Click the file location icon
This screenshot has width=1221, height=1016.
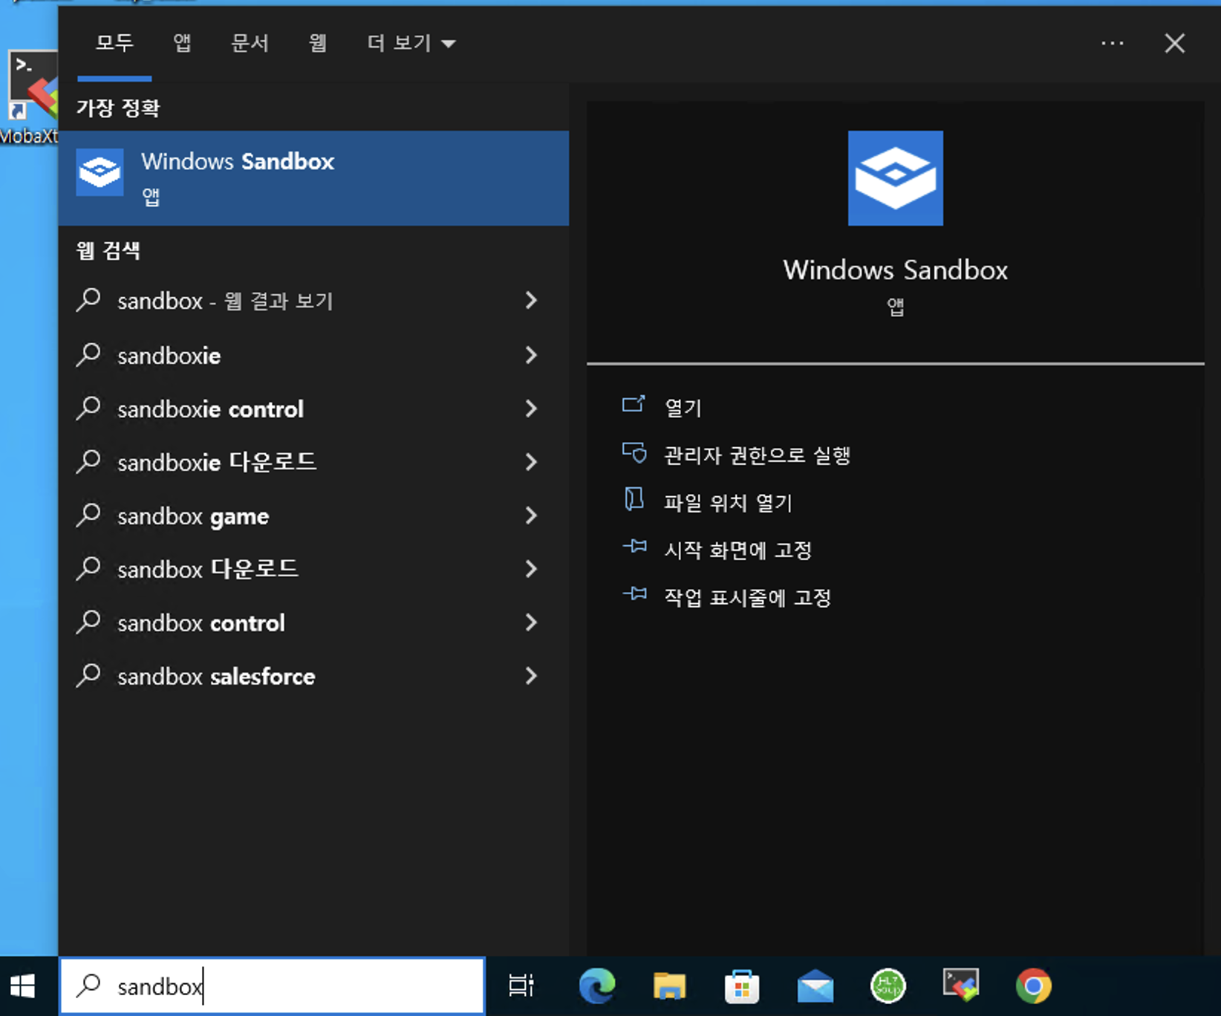[634, 499]
